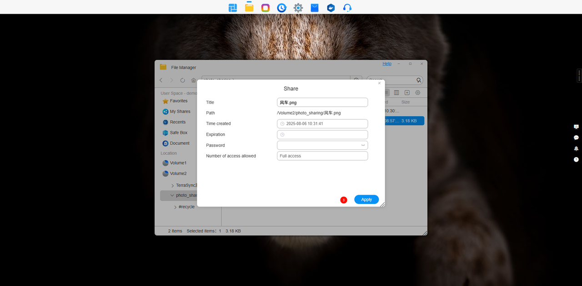Select the TerraSync folder label

[x=186, y=185]
